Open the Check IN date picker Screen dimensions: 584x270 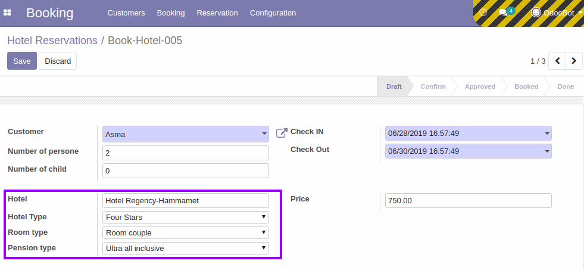(468, 133)
